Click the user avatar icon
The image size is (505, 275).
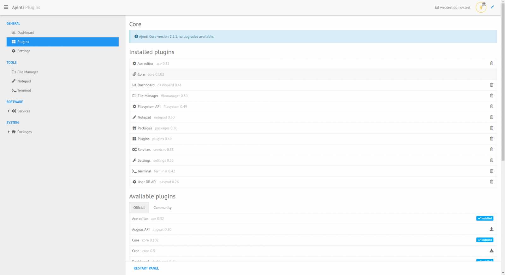point(481,7)
